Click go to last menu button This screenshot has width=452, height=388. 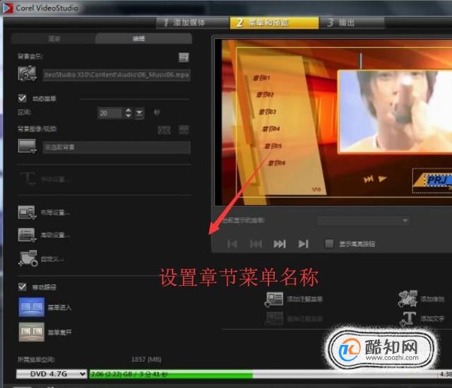click(x=303, y=244)
